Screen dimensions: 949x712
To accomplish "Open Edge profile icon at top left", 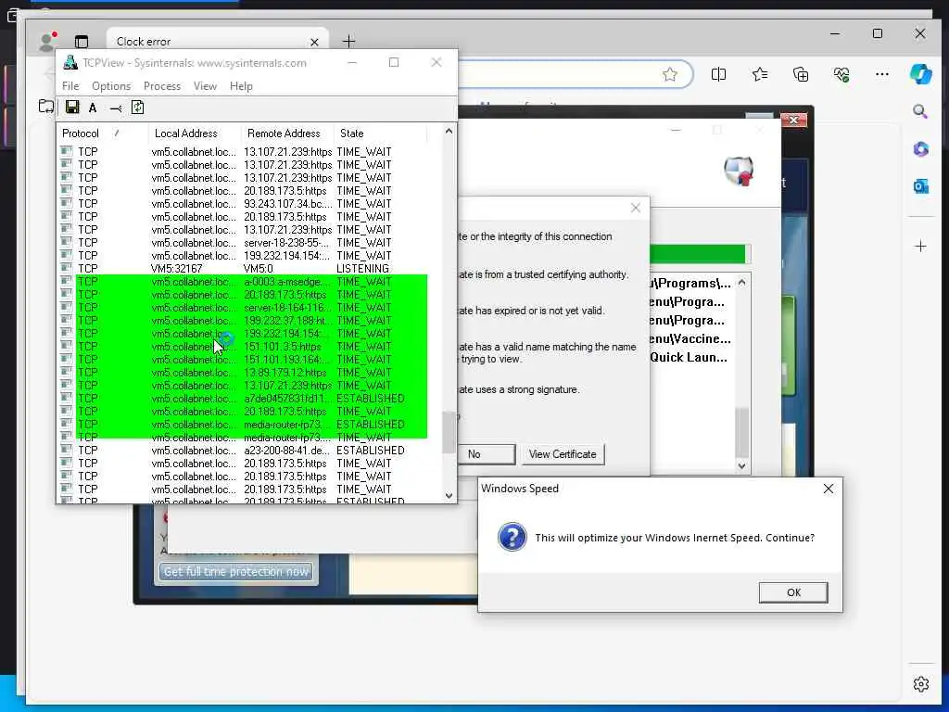I will pyautogui.click(x=47, y=41).
